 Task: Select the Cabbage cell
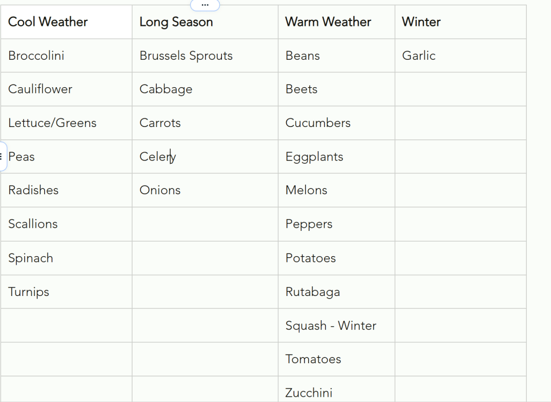pyautogui.click(x=166, y=89)
